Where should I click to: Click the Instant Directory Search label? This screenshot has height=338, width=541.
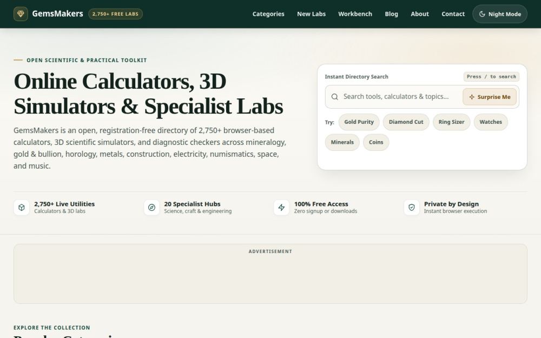click(x=357, y=77)
